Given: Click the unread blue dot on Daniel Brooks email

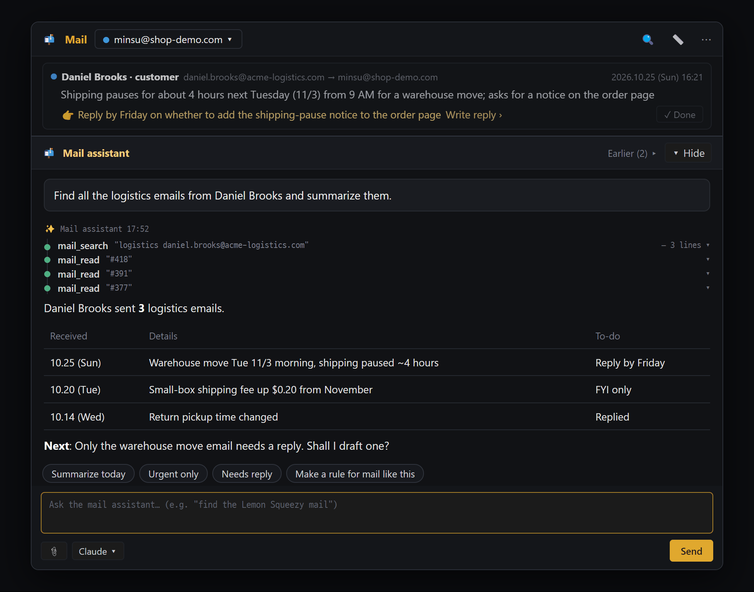Looking at the screenshot, I should (54, 76).
